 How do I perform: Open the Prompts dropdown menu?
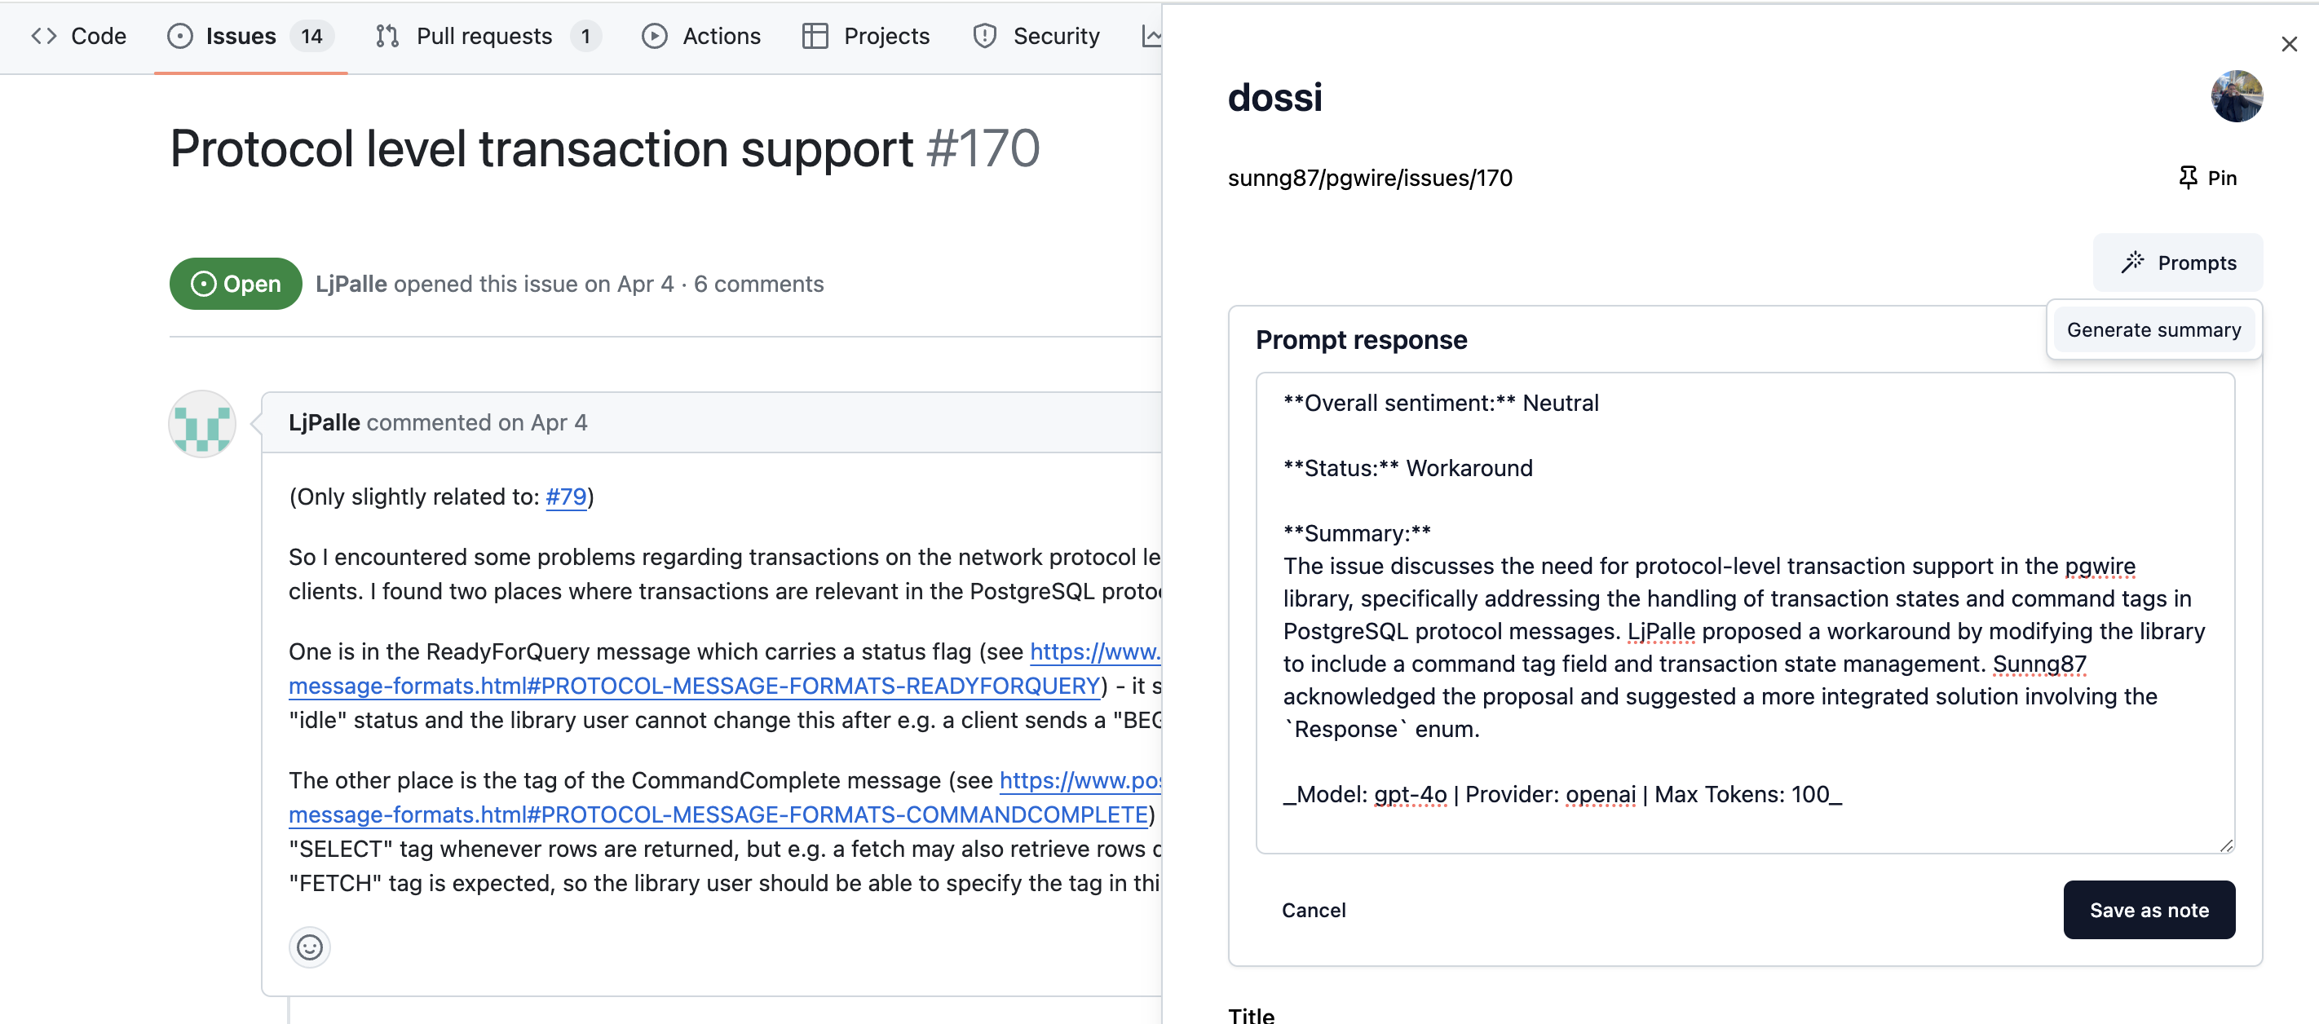tap(2178, 263)
